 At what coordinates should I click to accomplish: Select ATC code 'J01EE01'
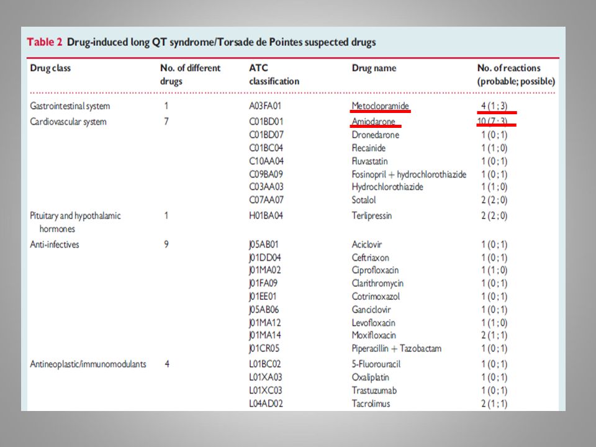tap(263, 297)
